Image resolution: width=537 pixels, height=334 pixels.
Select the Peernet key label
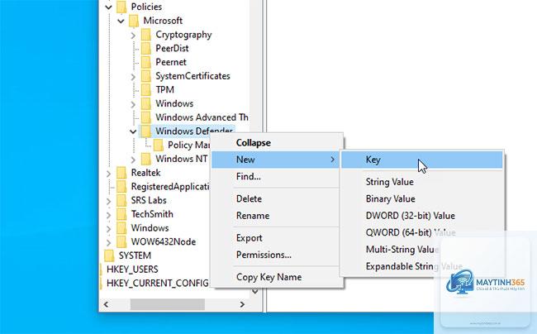(171, 62)
